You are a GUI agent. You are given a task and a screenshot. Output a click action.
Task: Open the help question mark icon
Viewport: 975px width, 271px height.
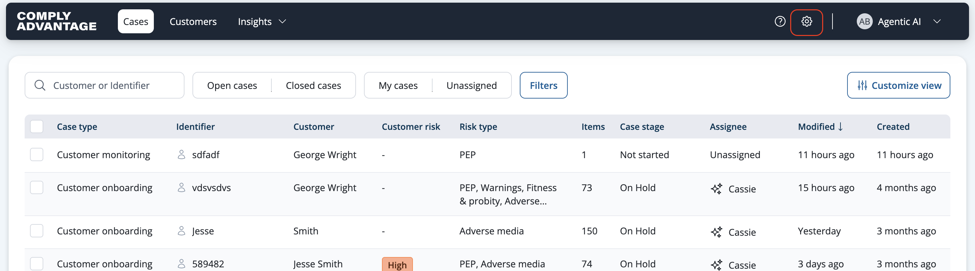tap(780, 22)
